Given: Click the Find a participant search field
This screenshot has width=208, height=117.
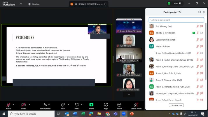Looking at the screenshot, I should pyautogui.click(x=176, y=20).
